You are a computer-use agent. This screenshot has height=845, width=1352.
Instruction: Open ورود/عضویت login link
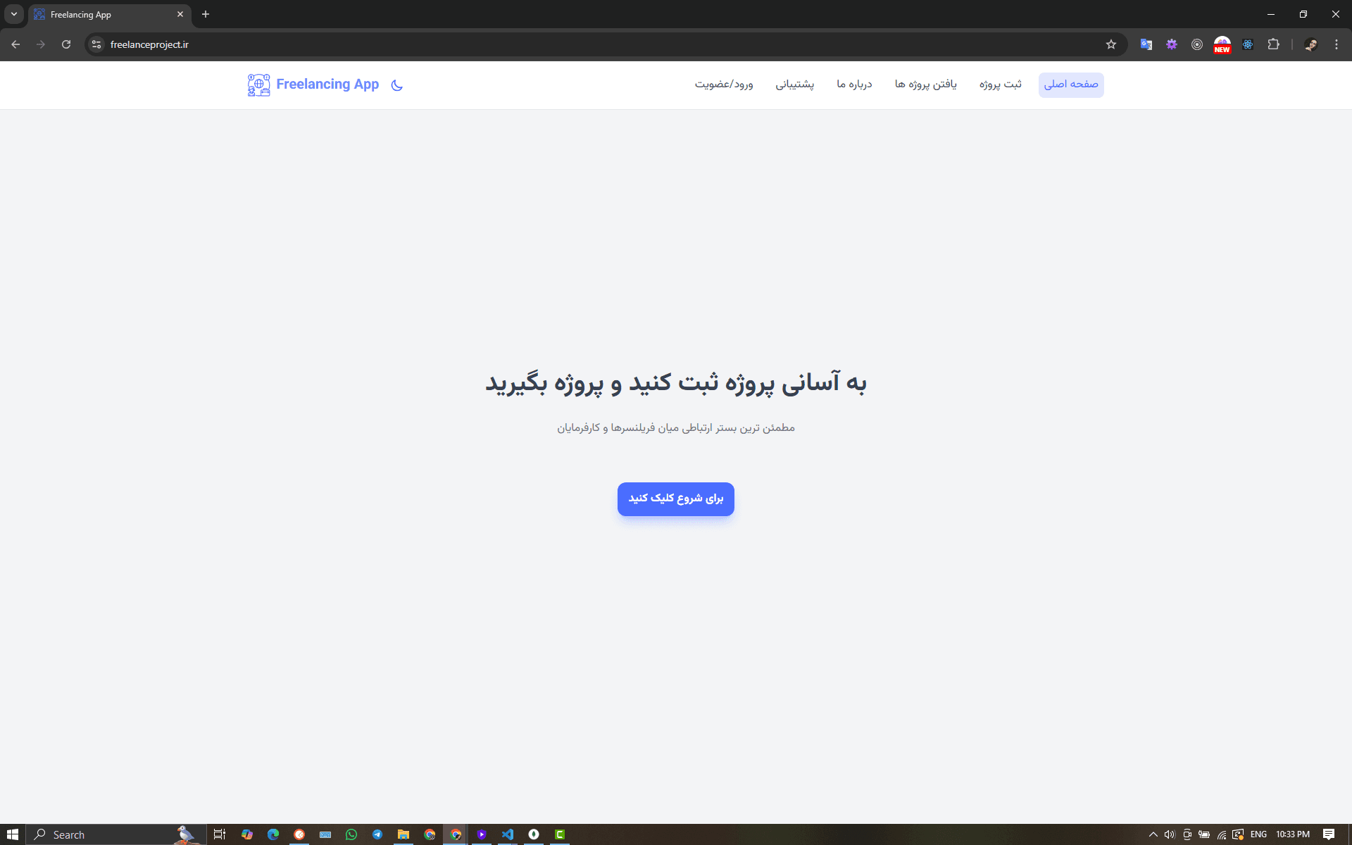coord(724,84)
